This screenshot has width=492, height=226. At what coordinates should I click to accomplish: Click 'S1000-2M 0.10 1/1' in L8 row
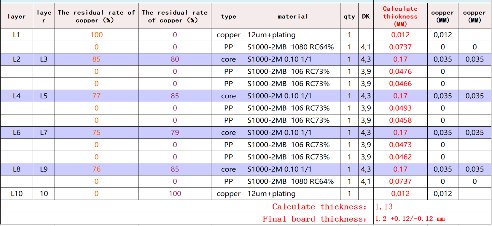coord(279,169)
